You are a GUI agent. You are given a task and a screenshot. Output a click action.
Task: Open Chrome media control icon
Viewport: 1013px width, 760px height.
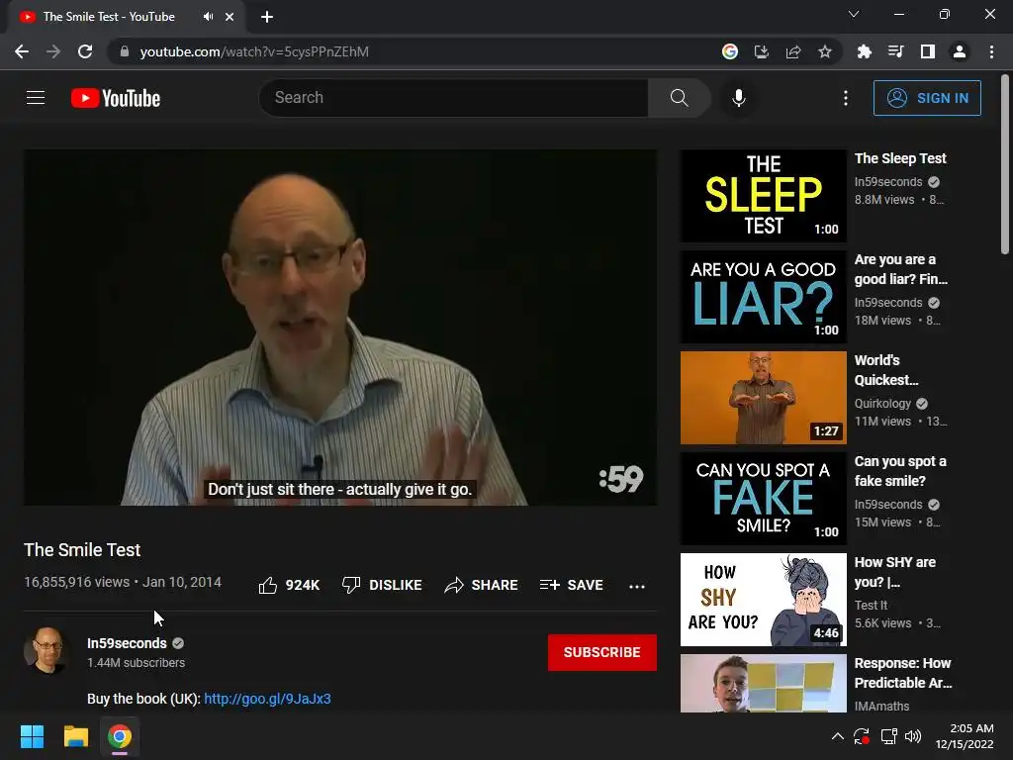coord(895,51)
